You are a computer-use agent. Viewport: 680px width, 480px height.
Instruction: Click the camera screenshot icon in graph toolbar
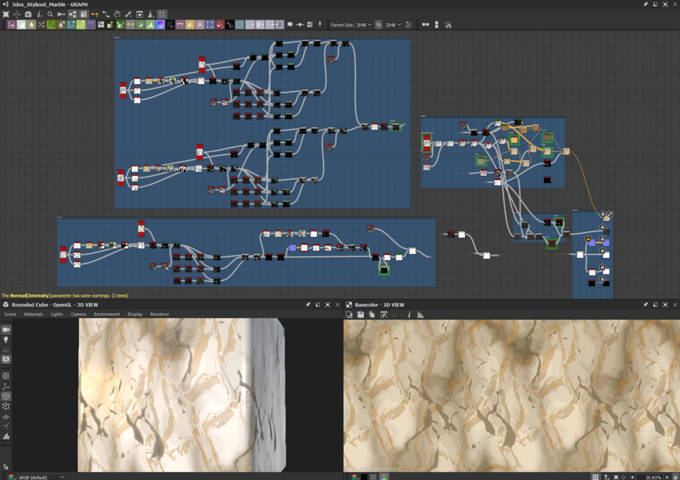click(x=28, y=14)
